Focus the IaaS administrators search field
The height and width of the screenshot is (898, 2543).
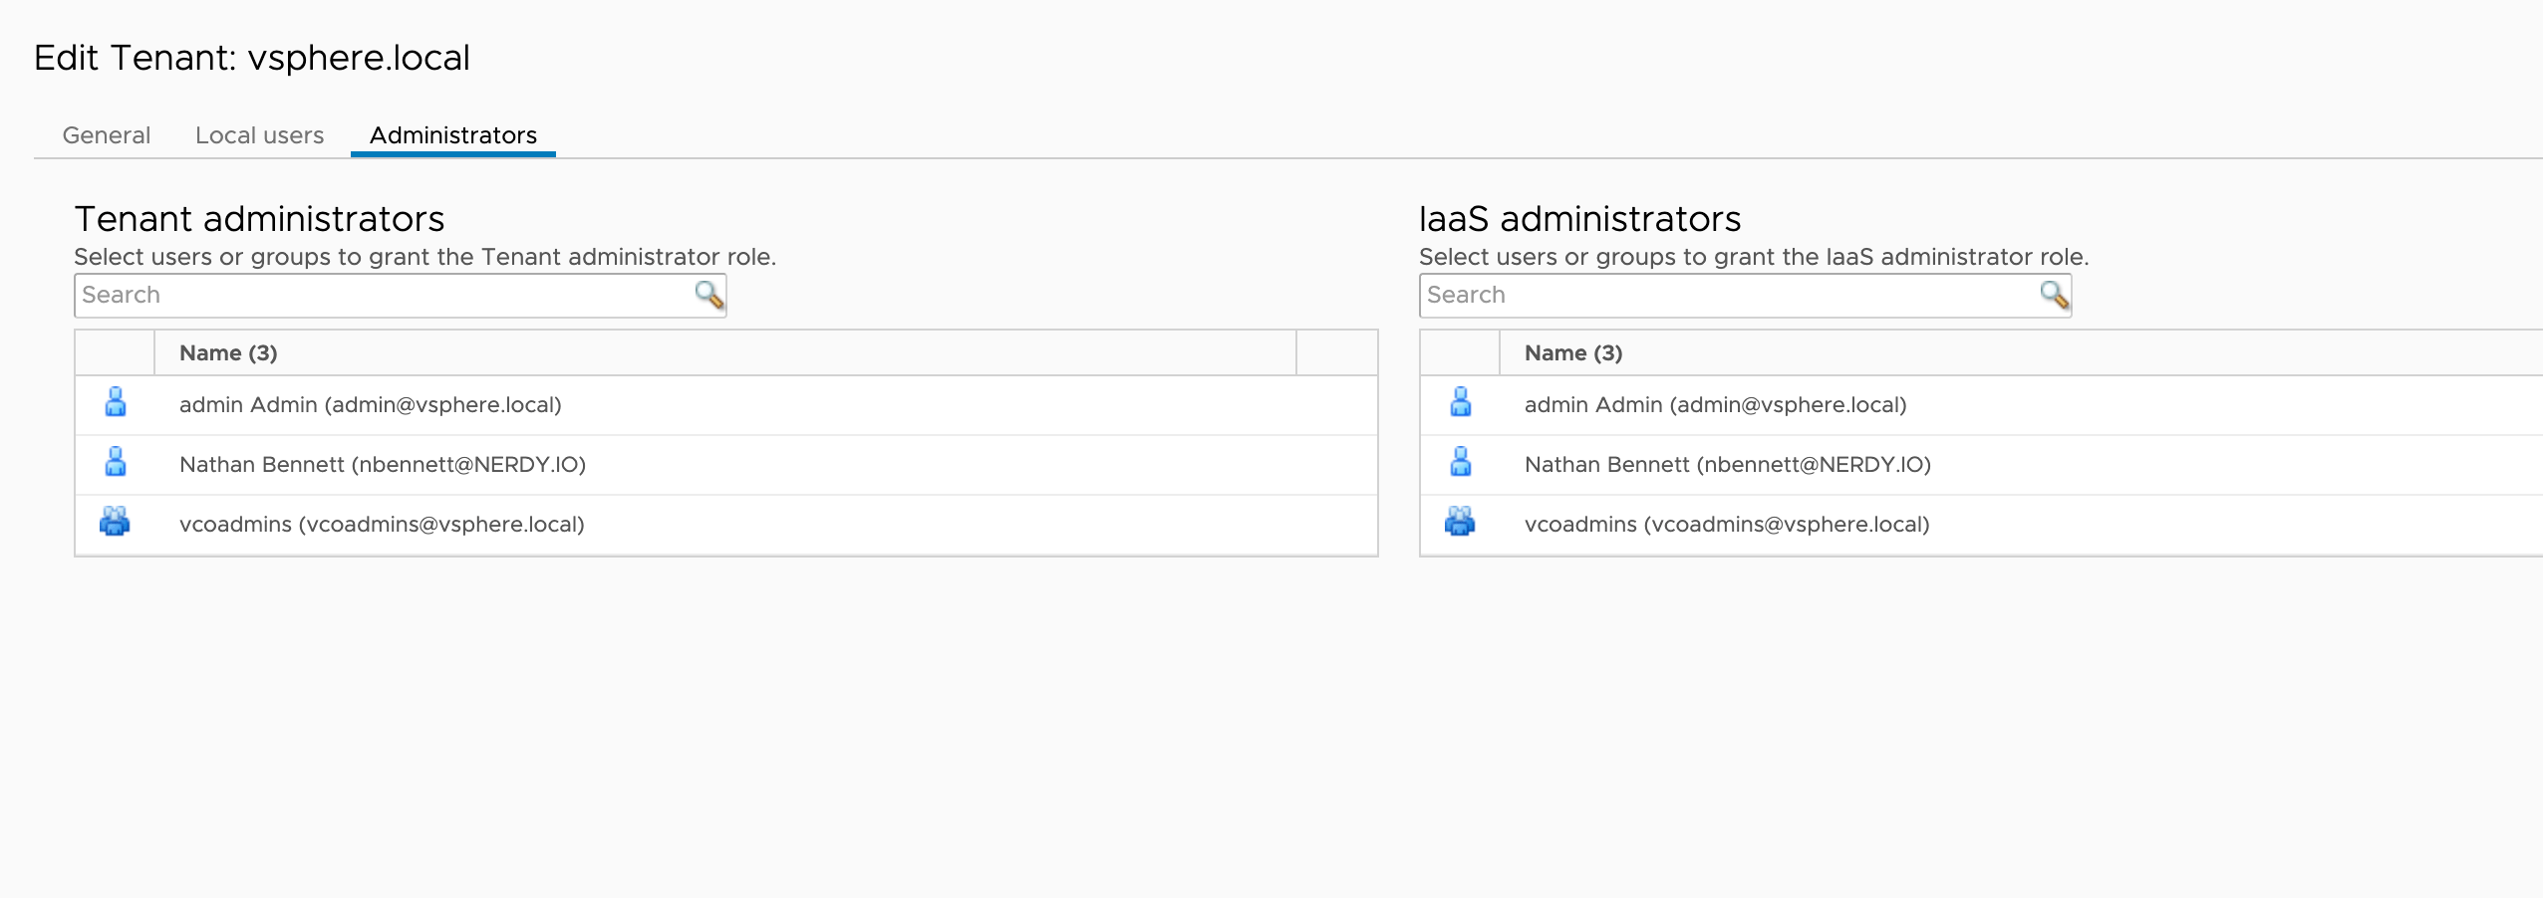pyautogui.click(x=1729, y=296)
